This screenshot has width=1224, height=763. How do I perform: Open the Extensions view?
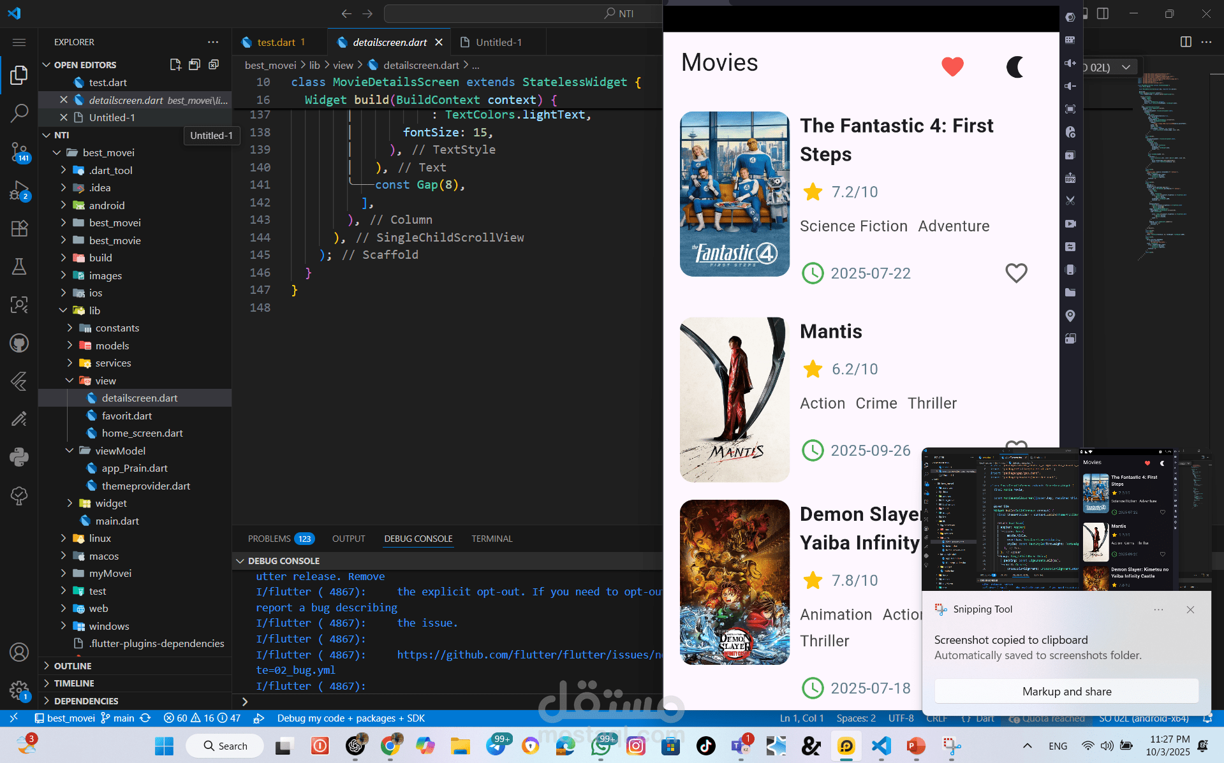tap(19, 228)
